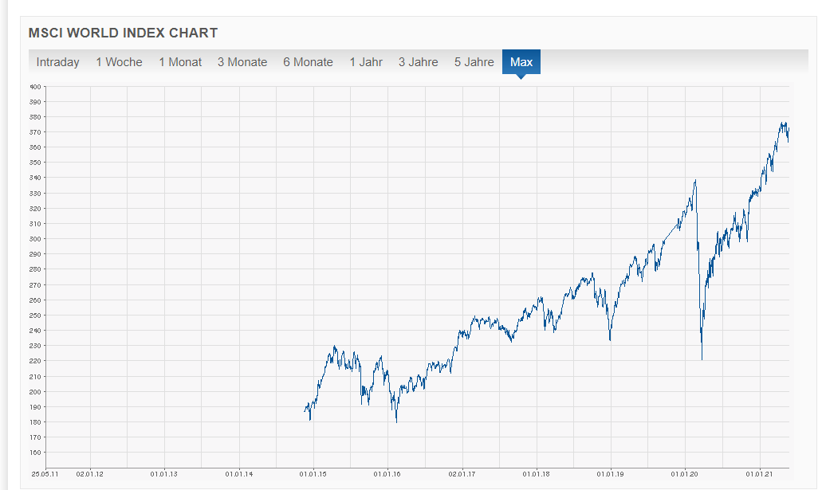
Task: Select the 1 Woche time range
Action: 119,62
